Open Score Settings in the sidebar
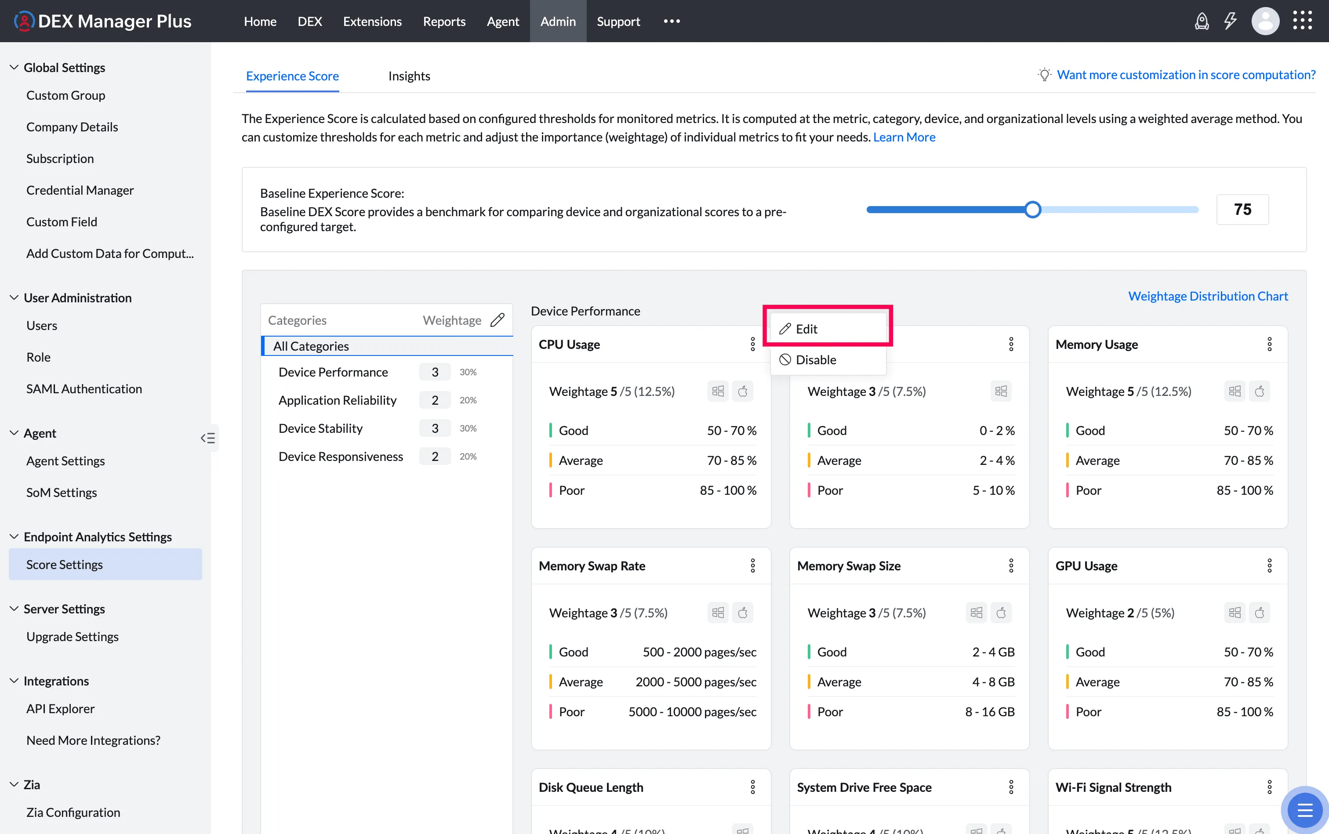Image resolution: width=1329 pixels, height=834 pixels. (105, 564)
